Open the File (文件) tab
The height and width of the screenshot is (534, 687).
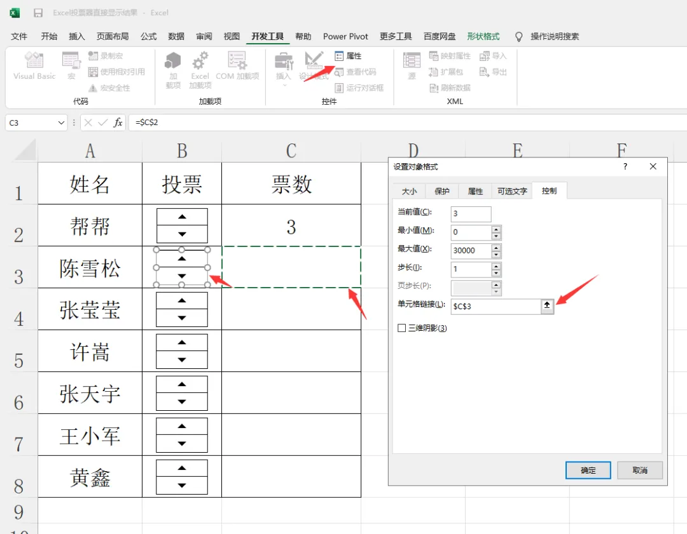tap(19, 36)
